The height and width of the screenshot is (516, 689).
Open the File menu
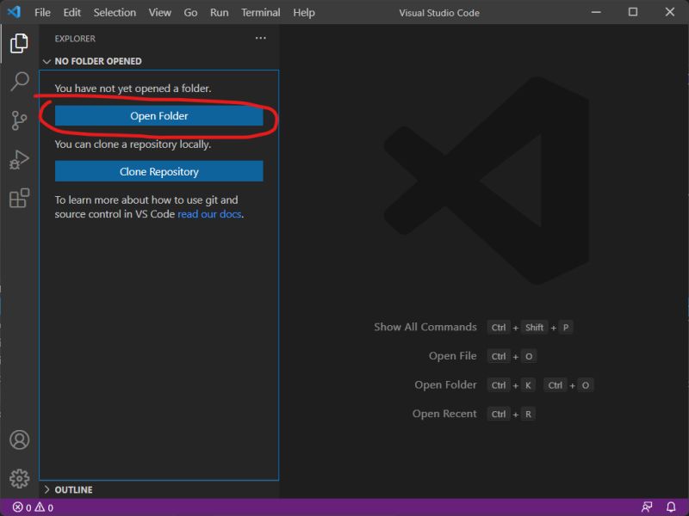41,12
